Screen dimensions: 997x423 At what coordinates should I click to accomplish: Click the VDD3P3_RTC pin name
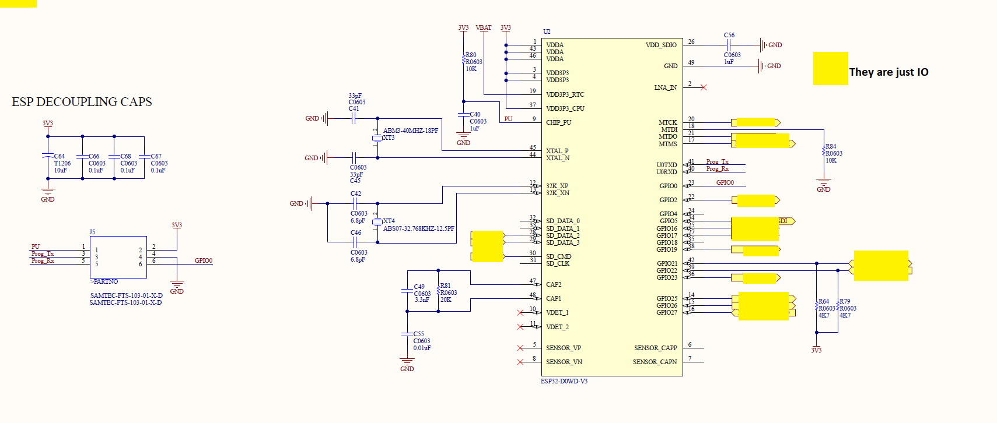565,94
